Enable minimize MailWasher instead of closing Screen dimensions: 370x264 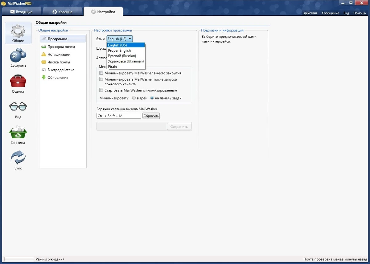[x=101, y=73]
